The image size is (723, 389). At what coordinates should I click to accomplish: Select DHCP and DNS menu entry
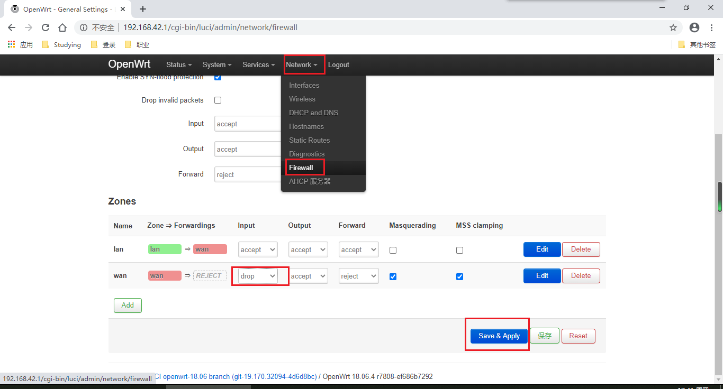pos(323,113)
